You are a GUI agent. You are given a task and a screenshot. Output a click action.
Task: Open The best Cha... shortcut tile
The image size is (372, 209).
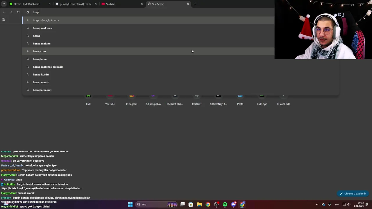click(175, 100)
